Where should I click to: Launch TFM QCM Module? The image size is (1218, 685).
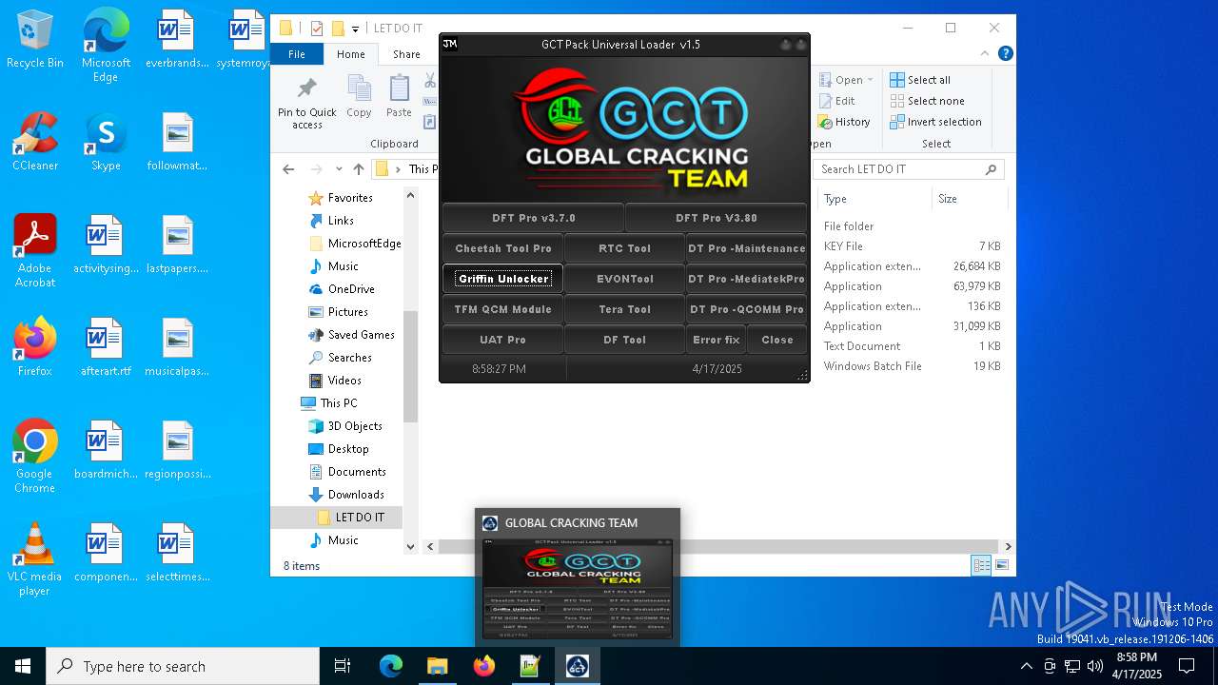[x=502, y=309]
